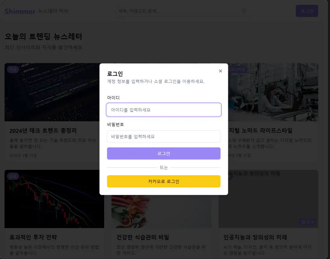Click the 제목, 카테고리 검색 search box
This screenshot has width=330, height=259.
tap(182, 11)
